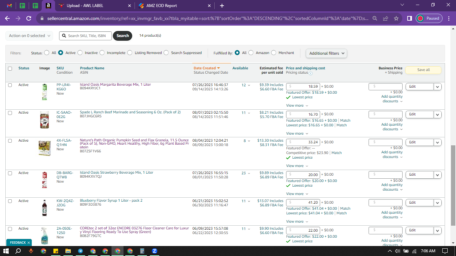456x256 pixels.
Task: Select the 'Inactive' status radio button
Action: point(80,53)
